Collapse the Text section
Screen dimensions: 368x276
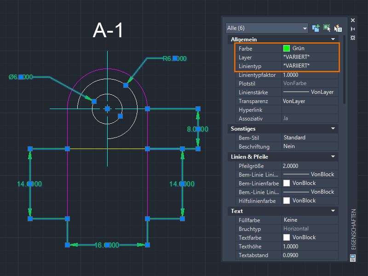(333, 211)
